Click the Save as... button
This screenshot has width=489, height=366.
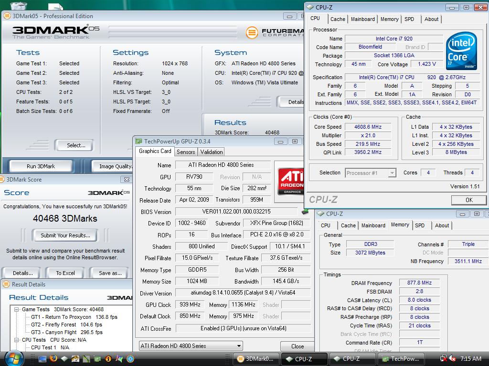pyautogui.click(x=109, y=273)
